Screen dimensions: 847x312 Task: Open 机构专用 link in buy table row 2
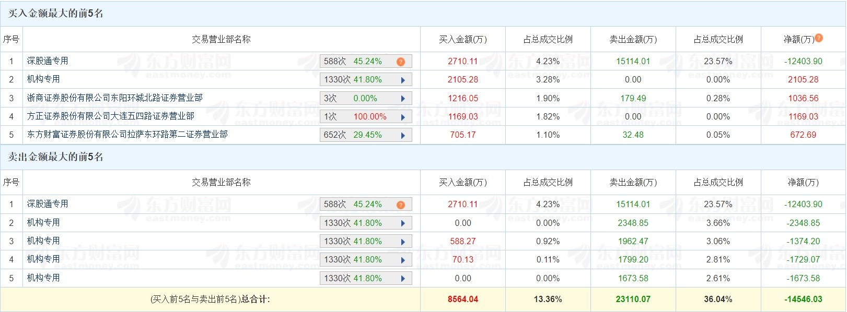coord(43,79)
